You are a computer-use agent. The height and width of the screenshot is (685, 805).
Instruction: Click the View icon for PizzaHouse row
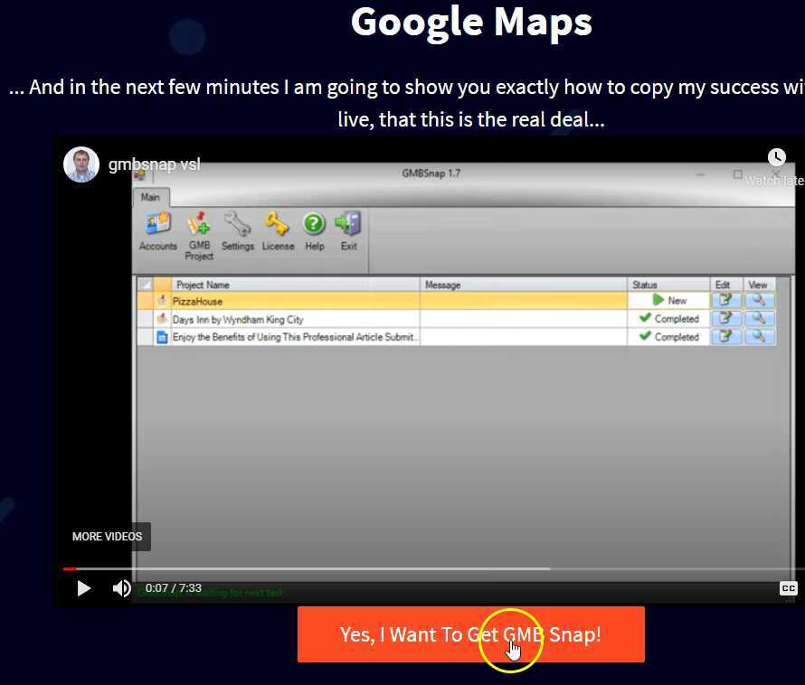(x=759, y=300)
